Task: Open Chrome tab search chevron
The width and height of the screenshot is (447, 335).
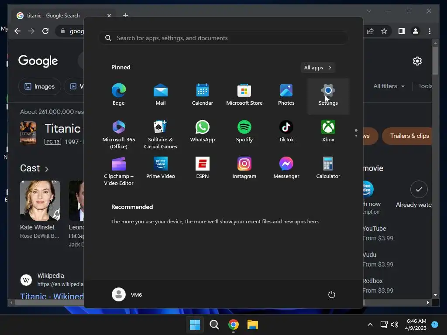Action: [x=368, y=11]
